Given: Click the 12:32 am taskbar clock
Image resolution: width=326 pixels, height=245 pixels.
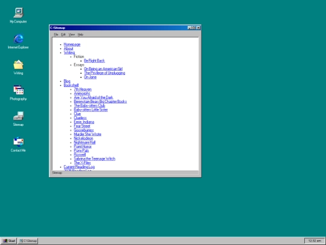Looking at the screenshot, I should (315, 241).
